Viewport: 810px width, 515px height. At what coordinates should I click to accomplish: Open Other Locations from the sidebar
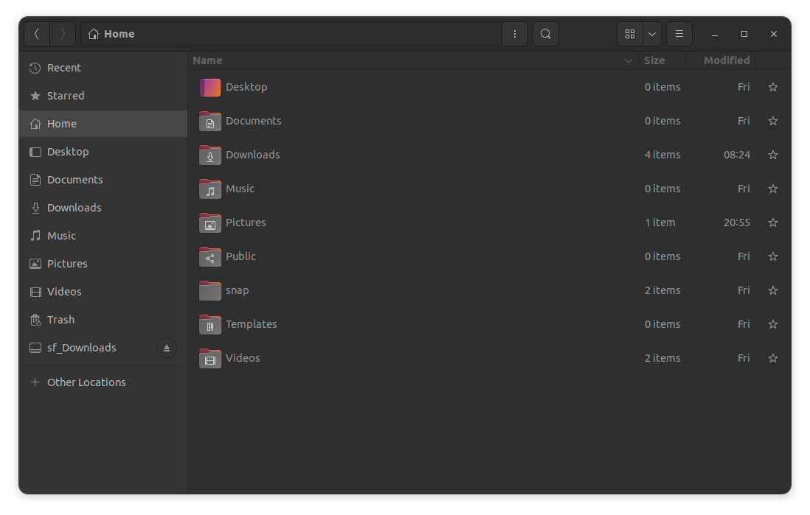pyautogui.click(x=86, y=382)
